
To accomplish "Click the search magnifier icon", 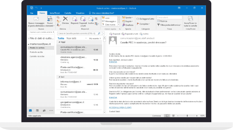I will 99,33.
